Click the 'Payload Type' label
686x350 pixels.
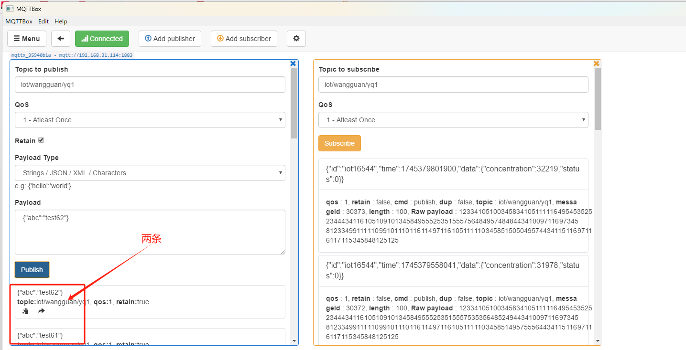(x=37, y=158)
